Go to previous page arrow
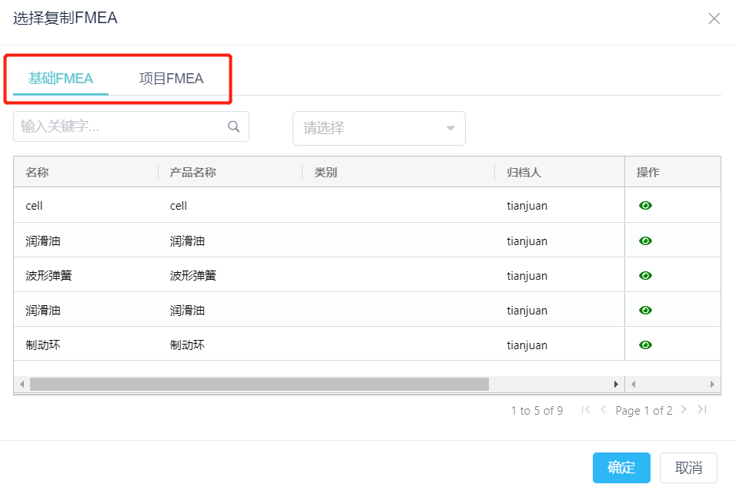The image size is (736, 491). tap(604, 410)
